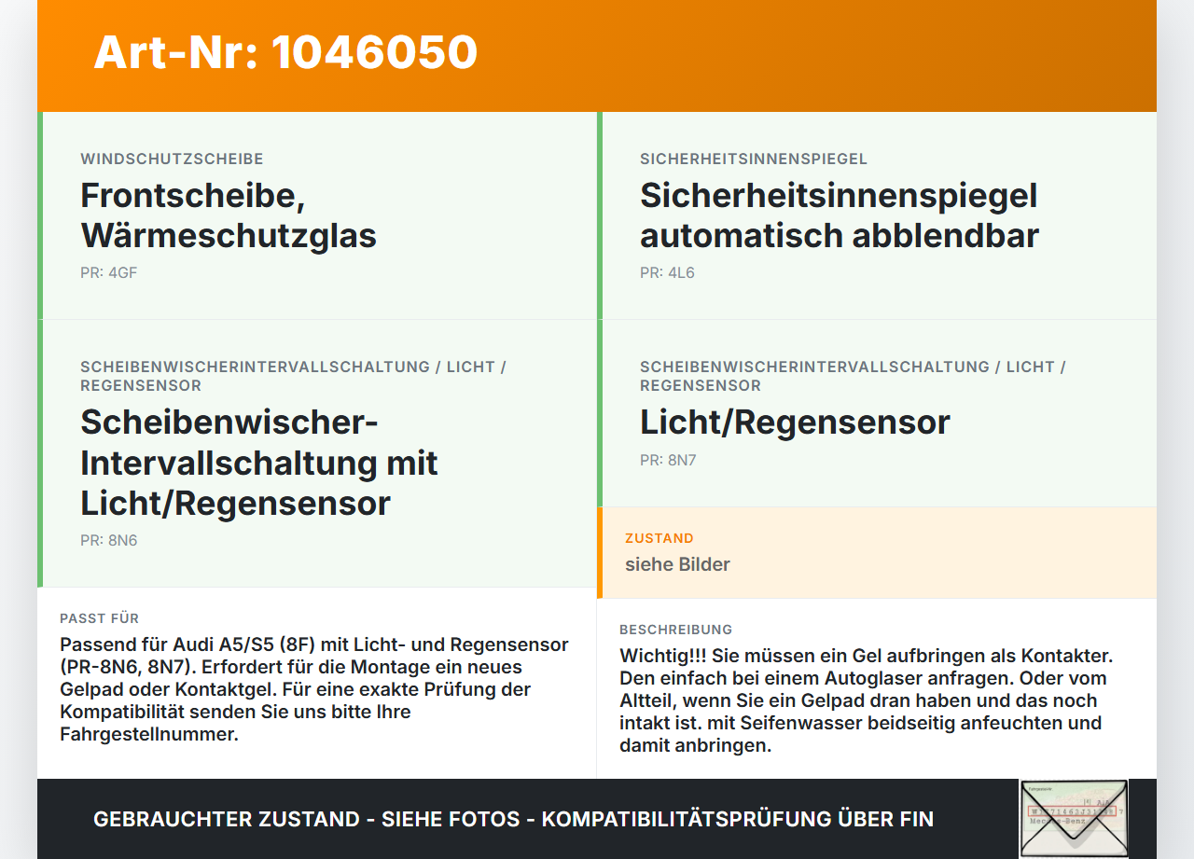Screen dimensions: 1194x859
Task: Select the Scheibenwischer-Intervallschaltung mit Licht/Regensensor title
Action: click(259, 463)
